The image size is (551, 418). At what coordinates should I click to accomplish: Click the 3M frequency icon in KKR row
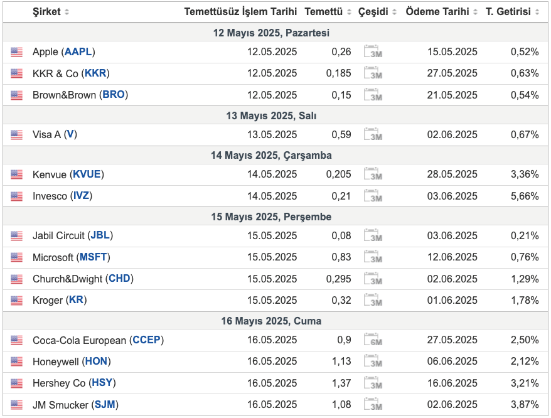tap(373, 73)
